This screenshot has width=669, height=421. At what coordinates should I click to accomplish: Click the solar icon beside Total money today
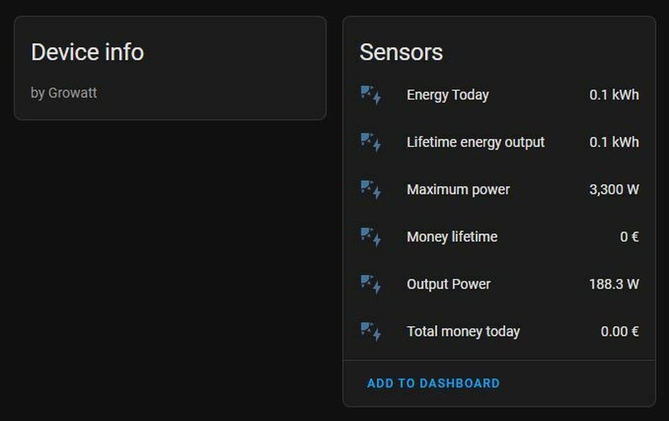click(371, 332)
